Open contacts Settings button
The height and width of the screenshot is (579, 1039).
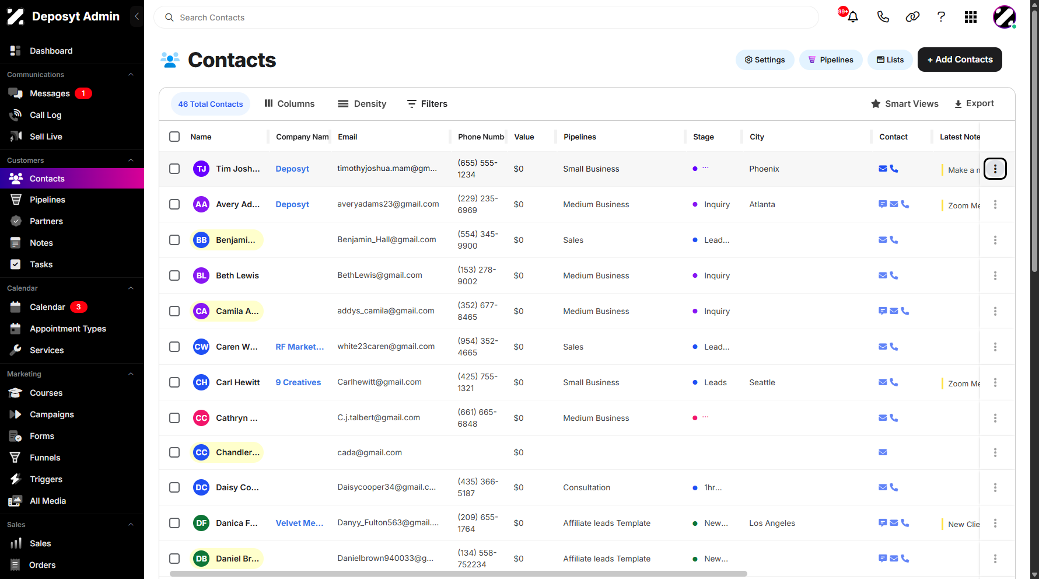[x=765, y=60]
